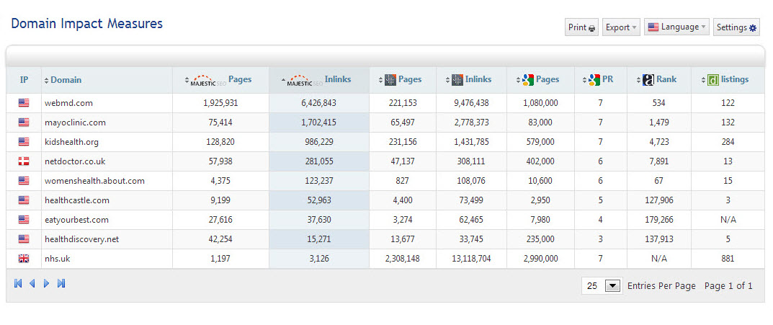Open the Settings button

(736, 27)
